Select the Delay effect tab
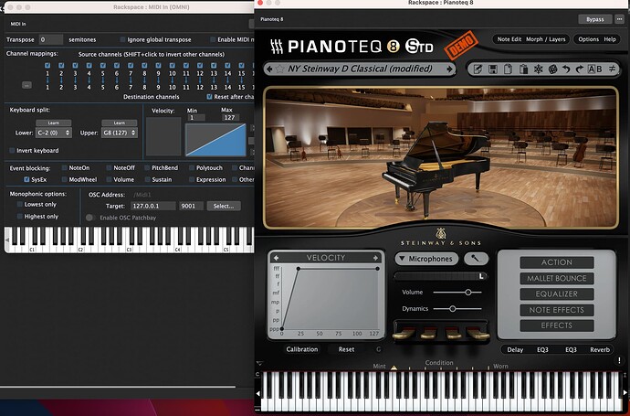This screenshot has height=416, width=630. click(515, 349)
